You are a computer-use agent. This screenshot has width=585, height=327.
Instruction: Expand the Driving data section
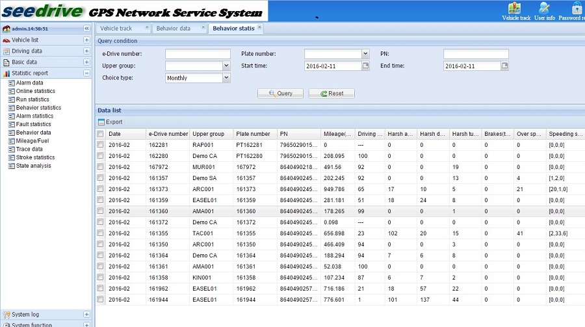tap(86, 51)
